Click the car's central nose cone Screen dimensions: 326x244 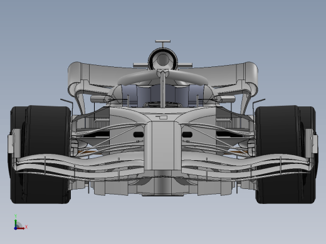pos(163,145)
